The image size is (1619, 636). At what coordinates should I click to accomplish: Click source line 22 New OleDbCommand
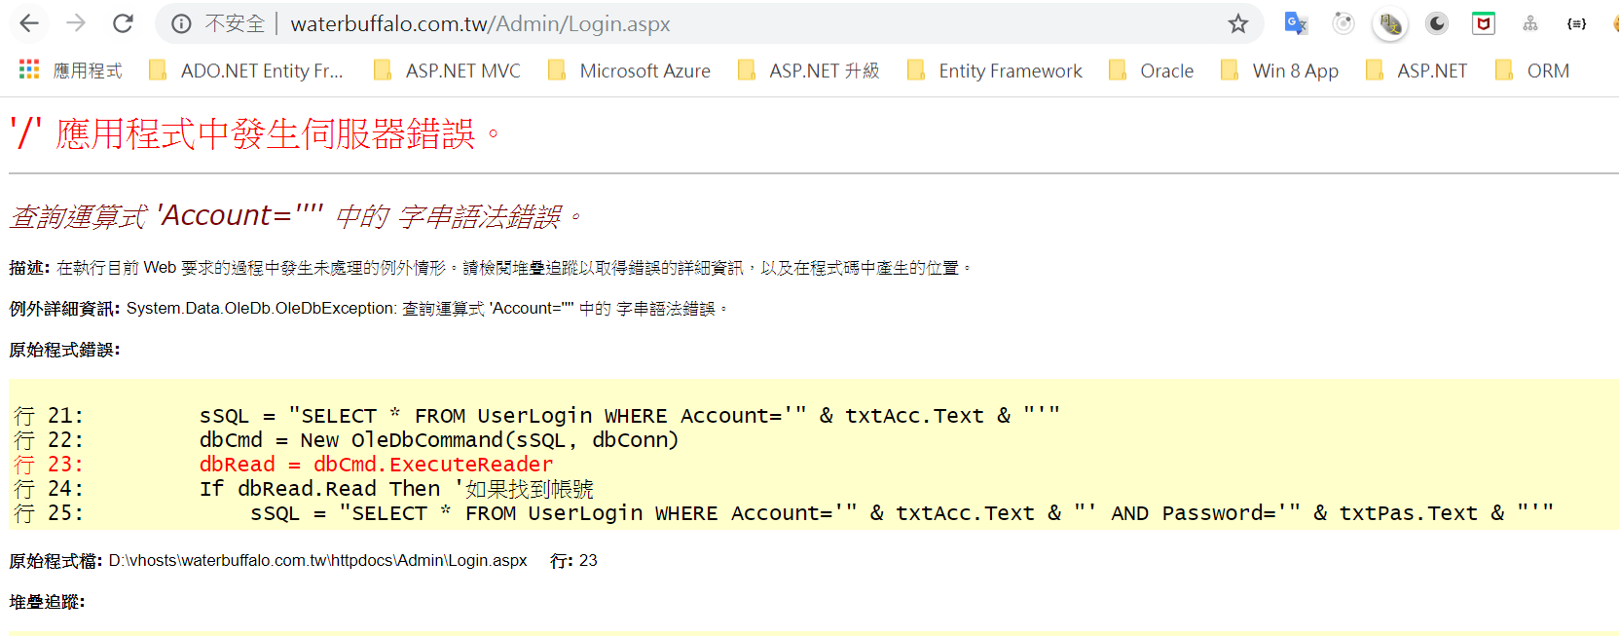(x=439, y=440)
